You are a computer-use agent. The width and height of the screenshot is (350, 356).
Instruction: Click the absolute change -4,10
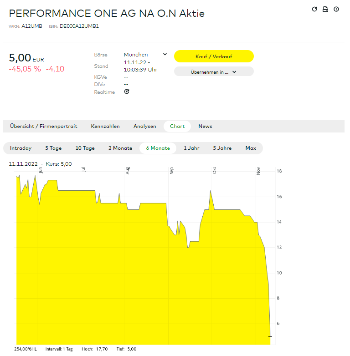[x=55, y=69]
